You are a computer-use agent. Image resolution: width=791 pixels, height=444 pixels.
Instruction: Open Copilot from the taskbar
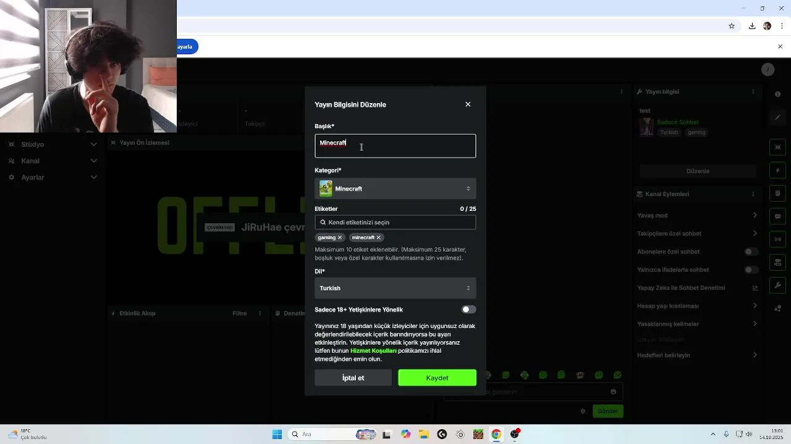coord(405,434)
